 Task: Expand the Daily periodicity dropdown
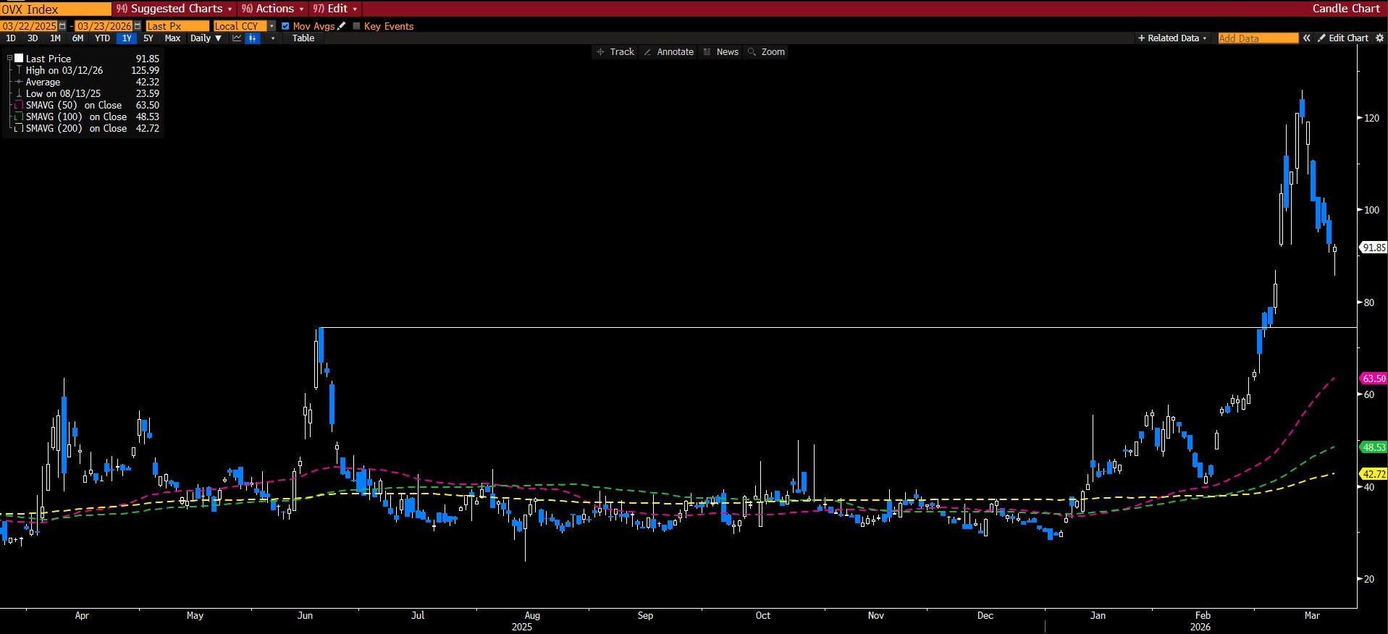click(206, 38)
